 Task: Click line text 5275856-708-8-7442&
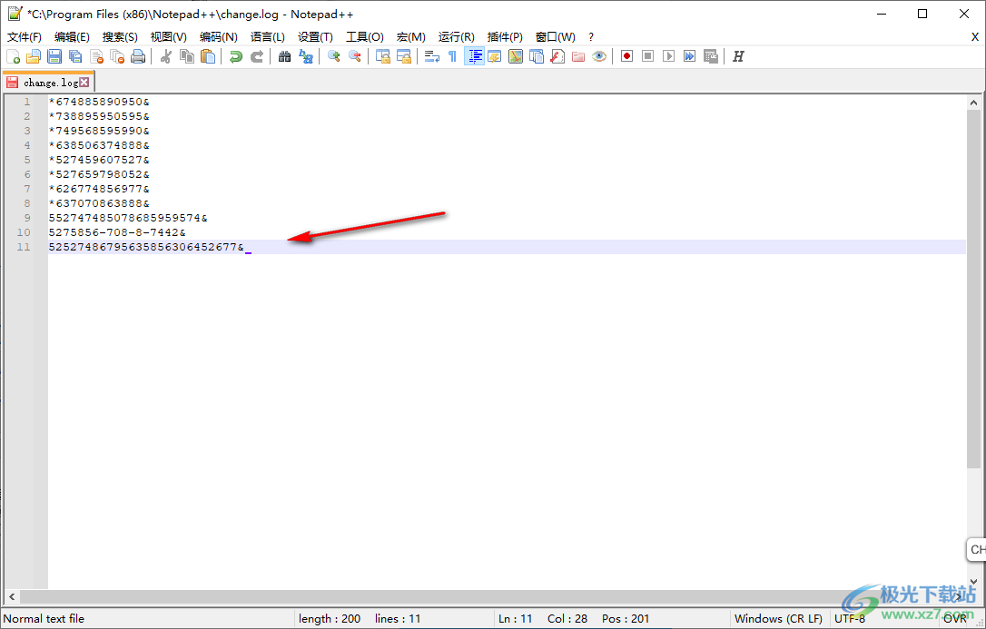coord(117,232)
